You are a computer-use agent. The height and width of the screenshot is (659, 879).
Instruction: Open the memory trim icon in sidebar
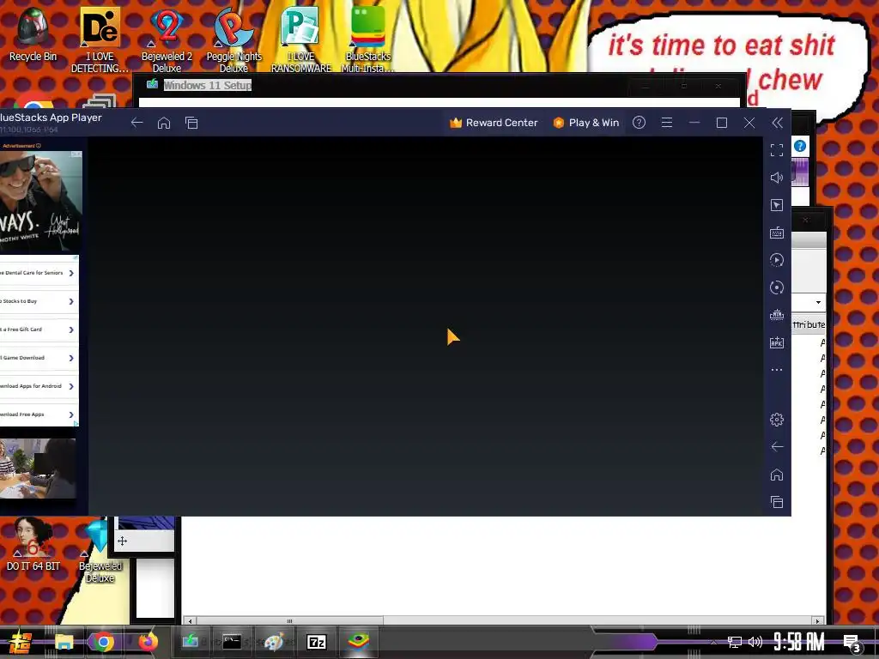tap(777, 315)
